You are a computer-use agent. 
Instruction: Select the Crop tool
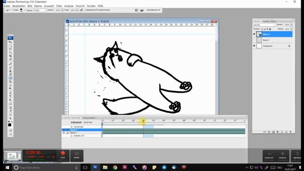pos(10,56)
